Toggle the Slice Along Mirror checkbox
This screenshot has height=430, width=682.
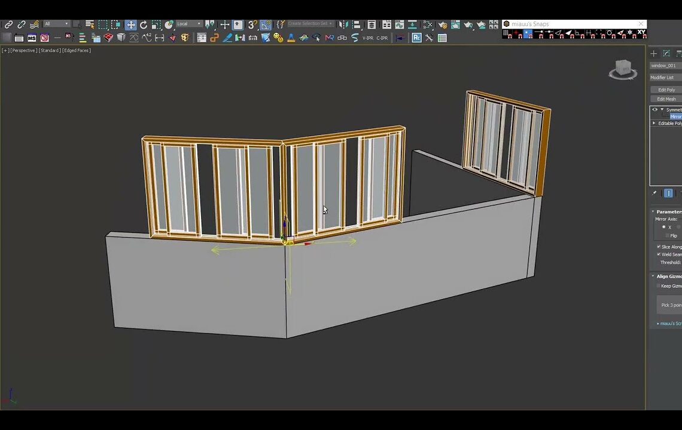click(x=659, y=247)
